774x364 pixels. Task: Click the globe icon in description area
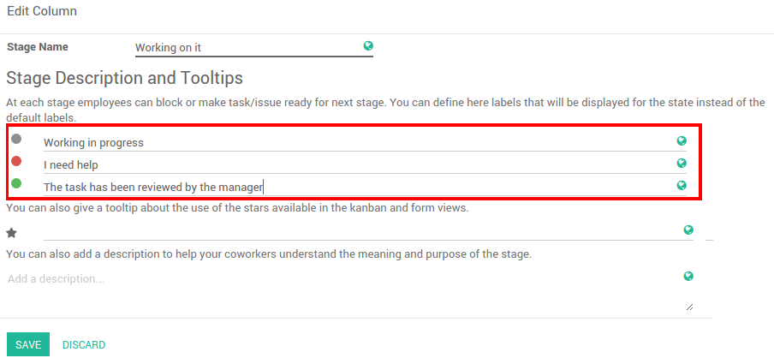pos(688,276)
